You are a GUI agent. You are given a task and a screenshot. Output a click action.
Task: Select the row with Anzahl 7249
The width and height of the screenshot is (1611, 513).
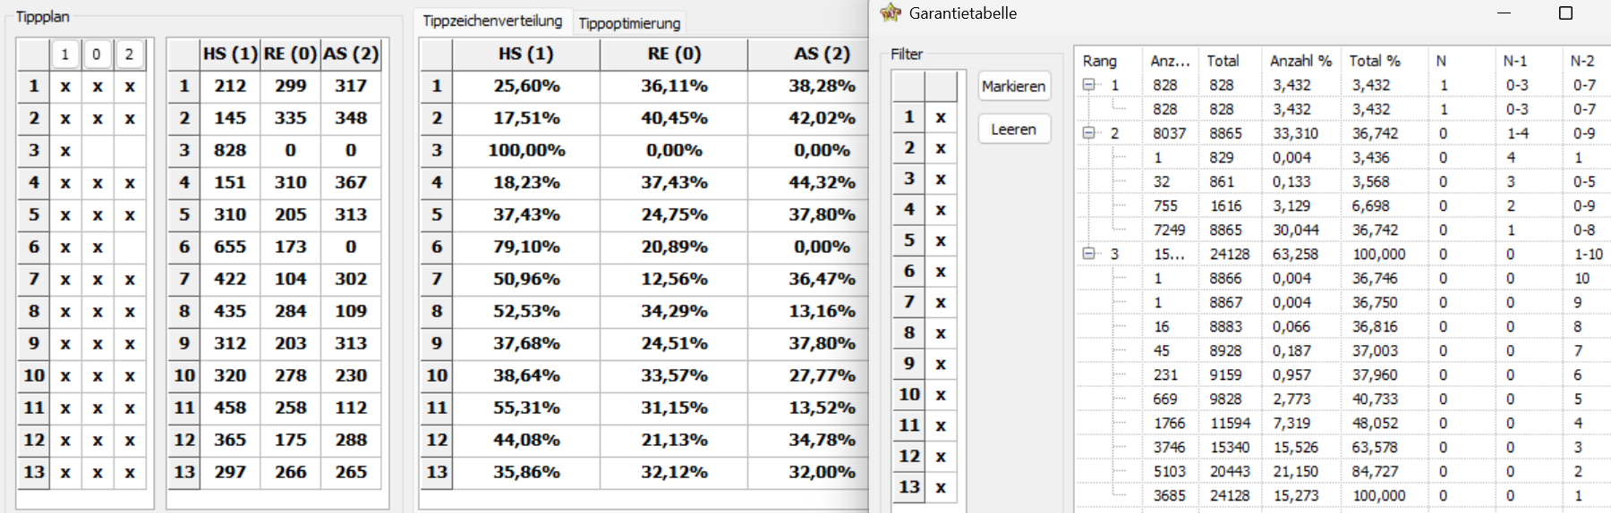click(1342, 230)
